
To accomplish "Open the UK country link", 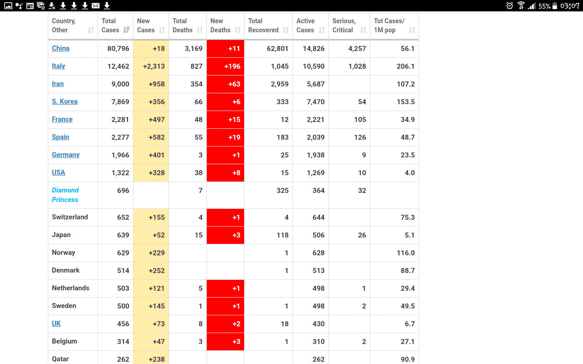I will tap(56, 324).
